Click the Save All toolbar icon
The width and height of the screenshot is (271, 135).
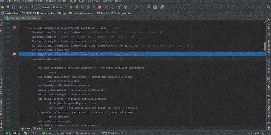8,7
